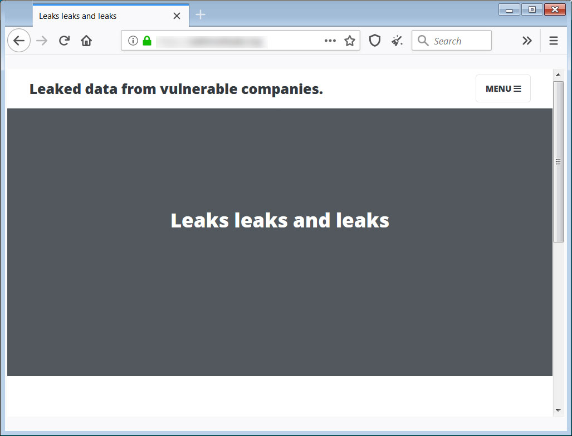Click the 'Leaked data from vulnerable companies.' title
The width and height of the screenshot is (572, 436).
pyautogui.click(x=176, y=89)
